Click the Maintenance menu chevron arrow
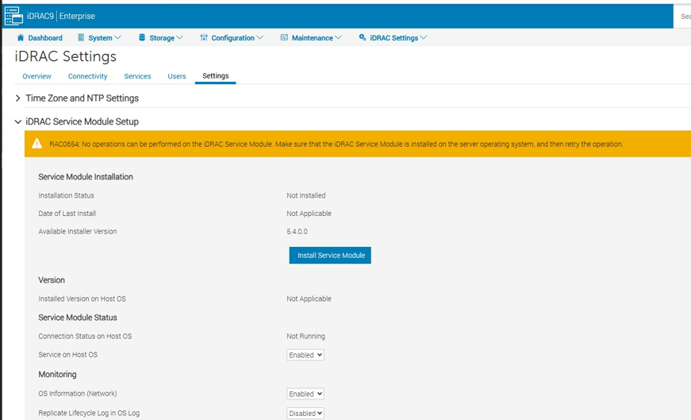The width and height of the screenshot is (691, 420). point(339,38)
